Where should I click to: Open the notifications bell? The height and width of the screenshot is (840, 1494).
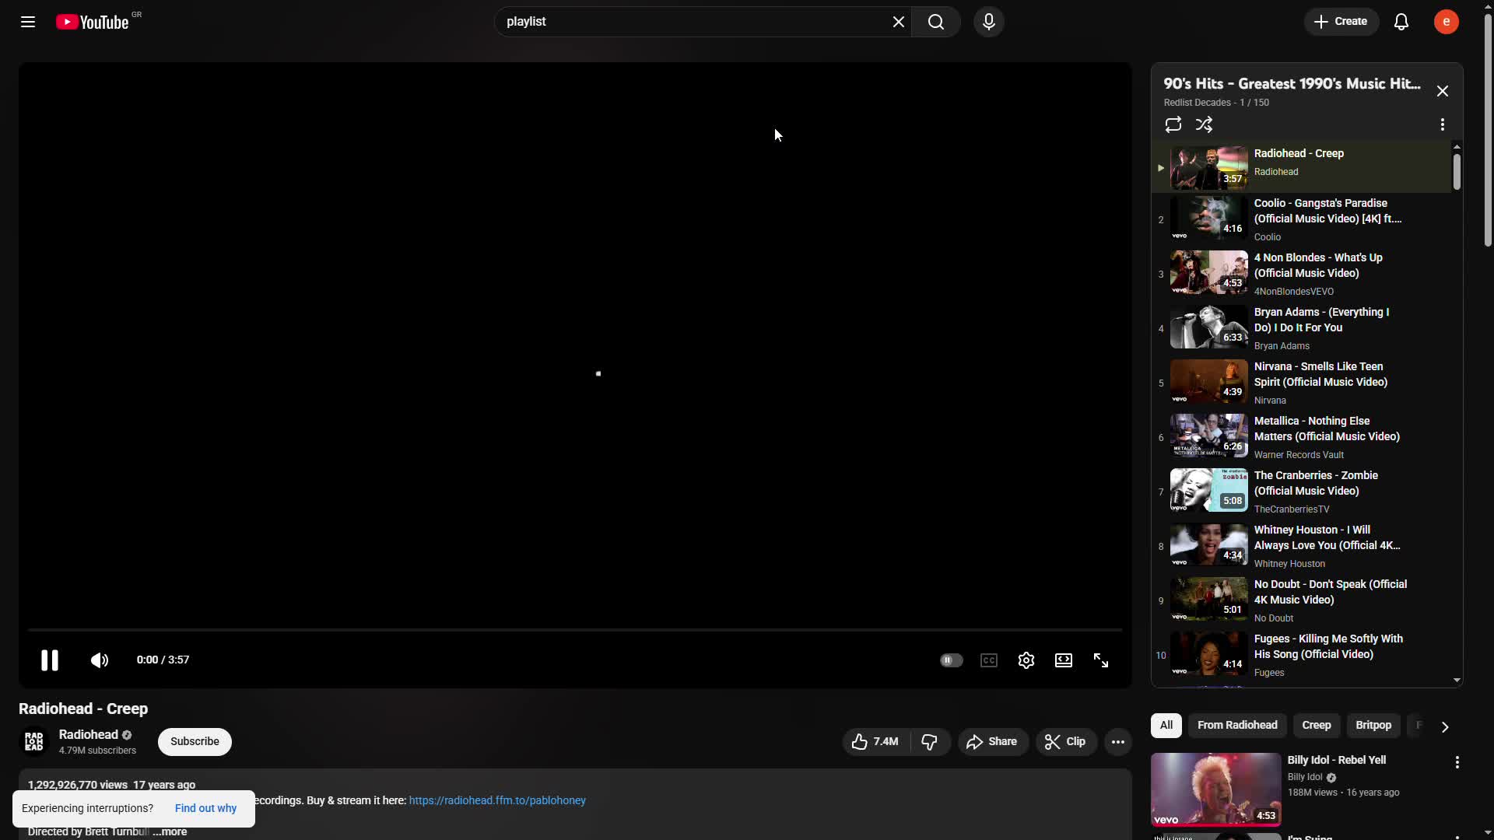1401,22
